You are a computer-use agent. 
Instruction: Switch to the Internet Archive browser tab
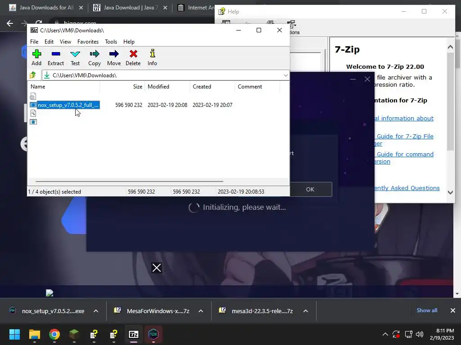(196, 8)
